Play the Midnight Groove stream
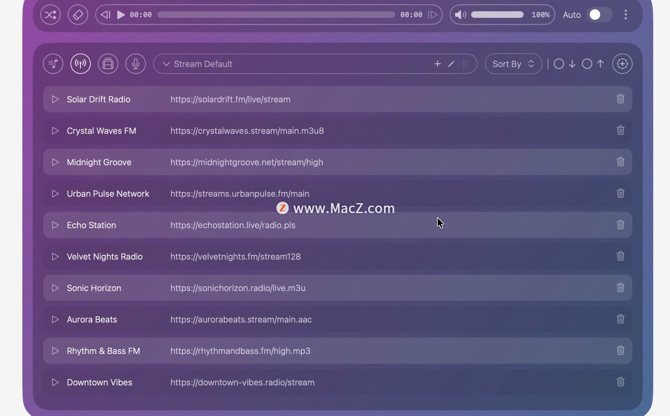670x416 pixels. tap(55, 162)
